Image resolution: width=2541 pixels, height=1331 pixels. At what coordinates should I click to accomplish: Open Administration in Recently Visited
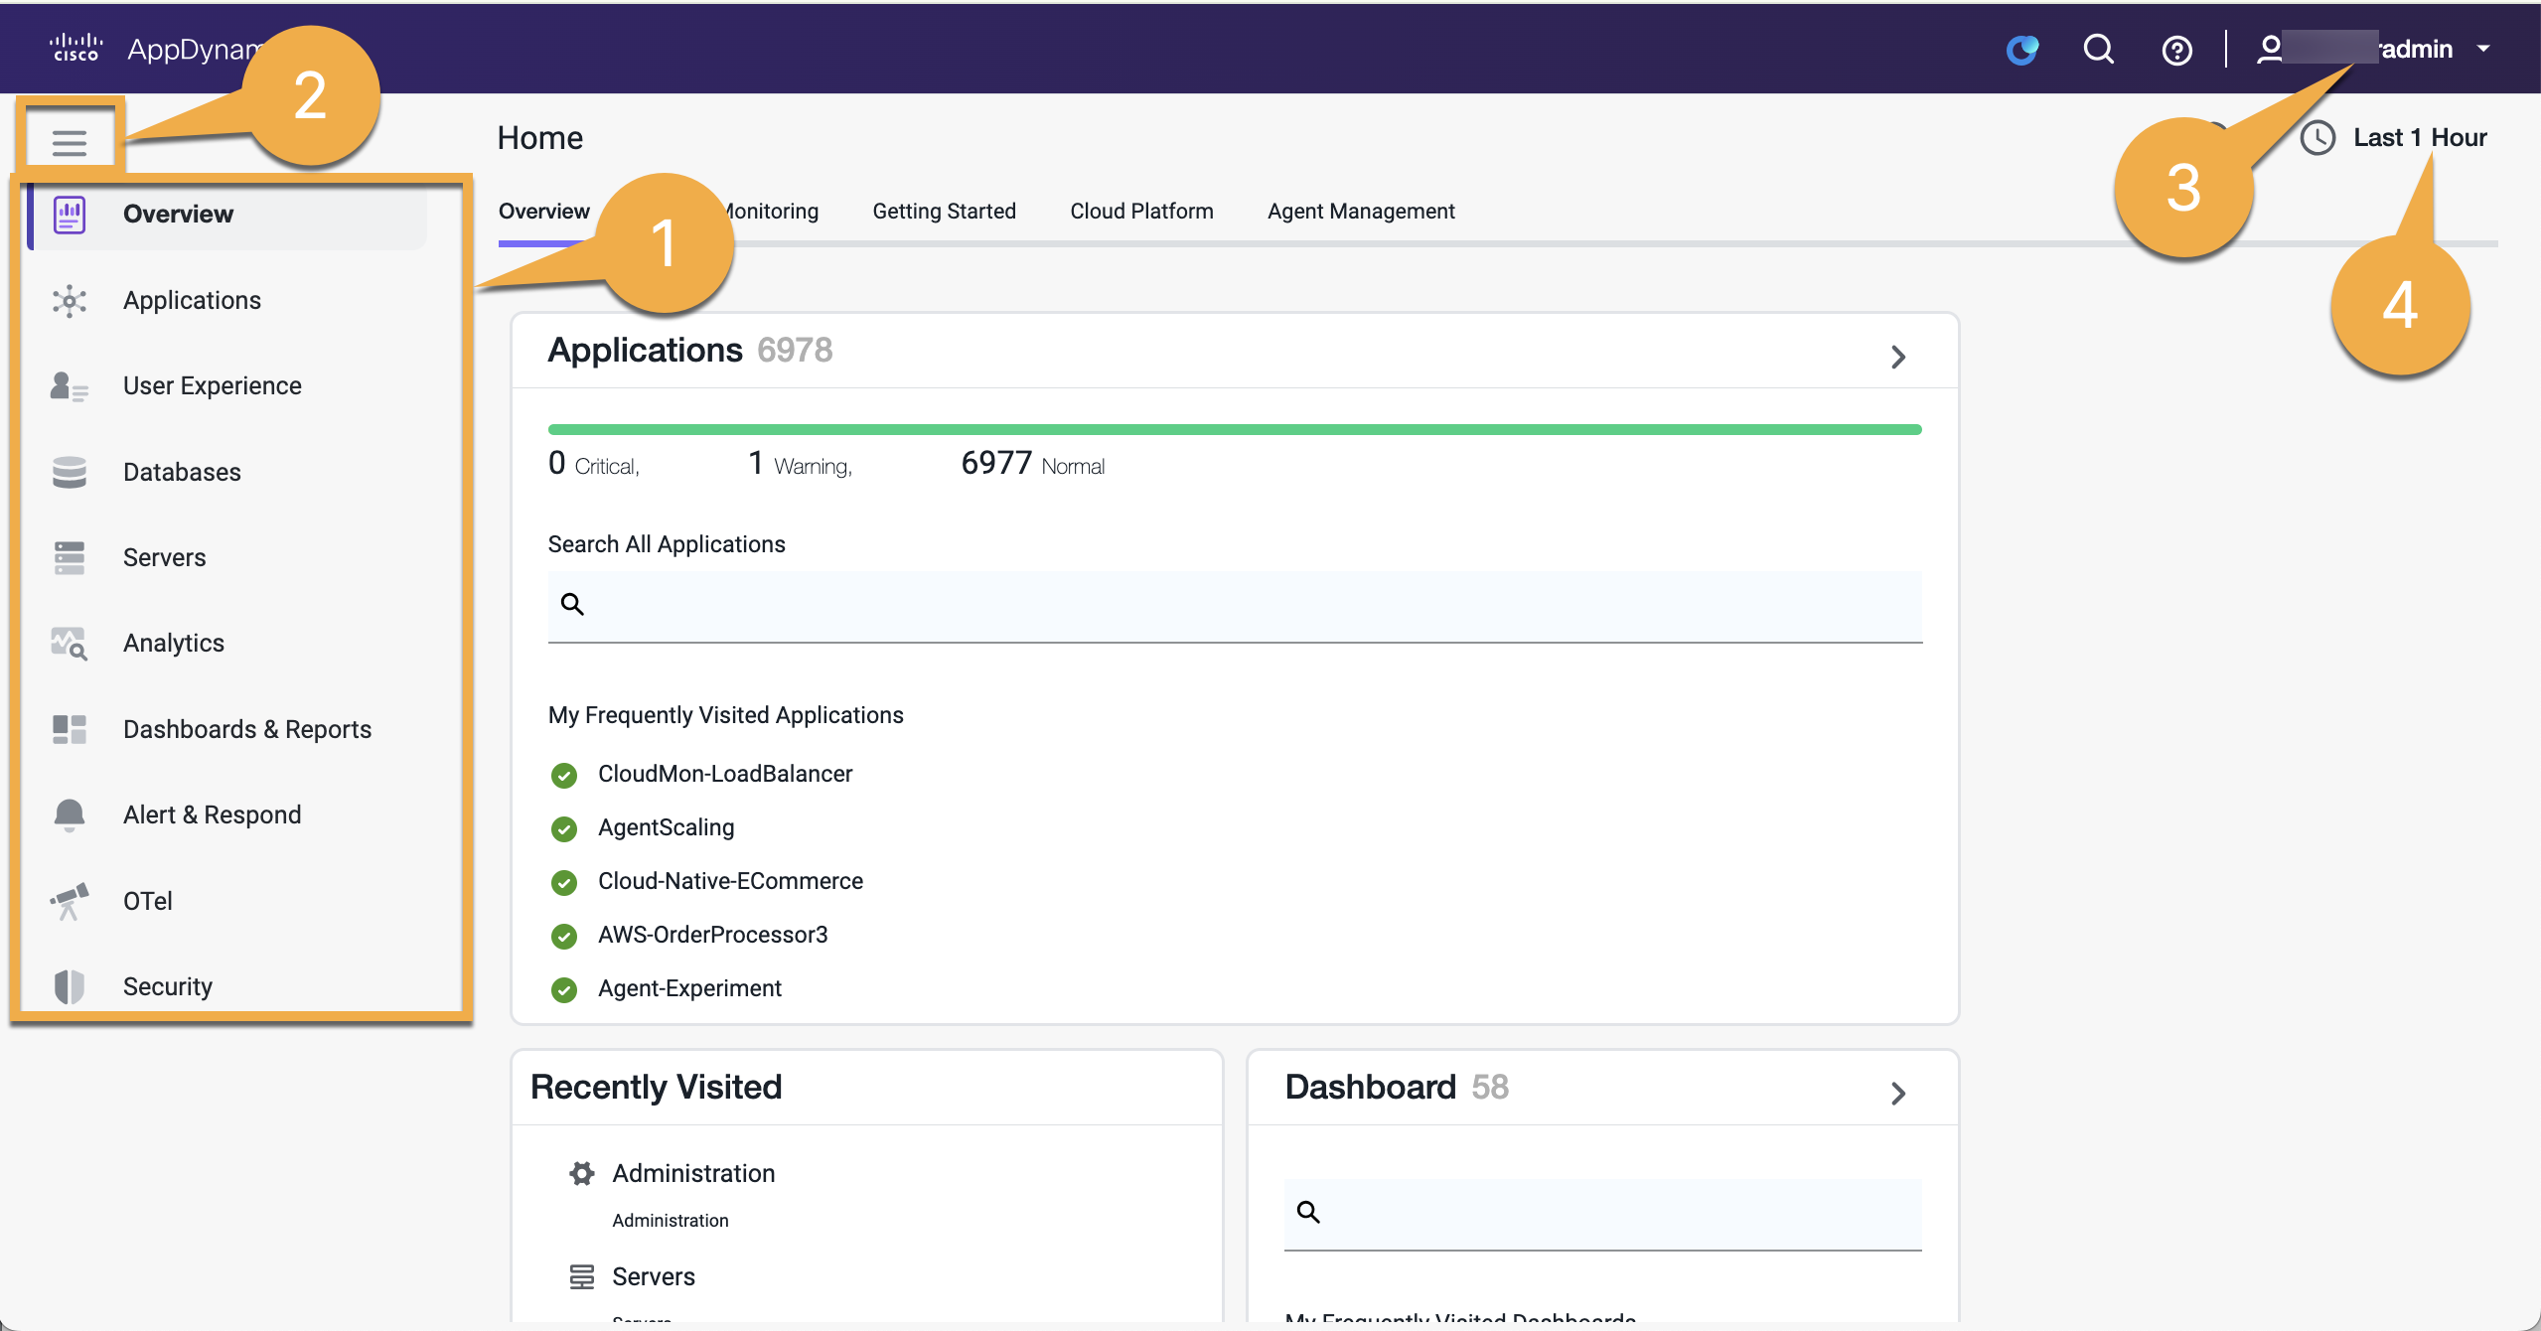[x=692, y=1173]
